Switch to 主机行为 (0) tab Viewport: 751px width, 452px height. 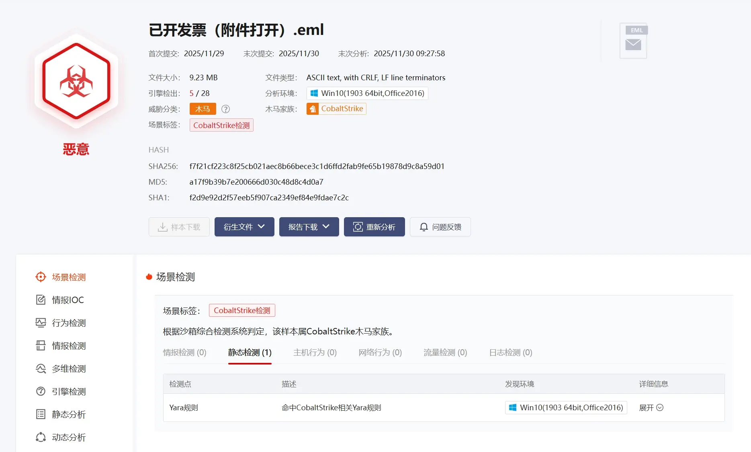point(315,352)
